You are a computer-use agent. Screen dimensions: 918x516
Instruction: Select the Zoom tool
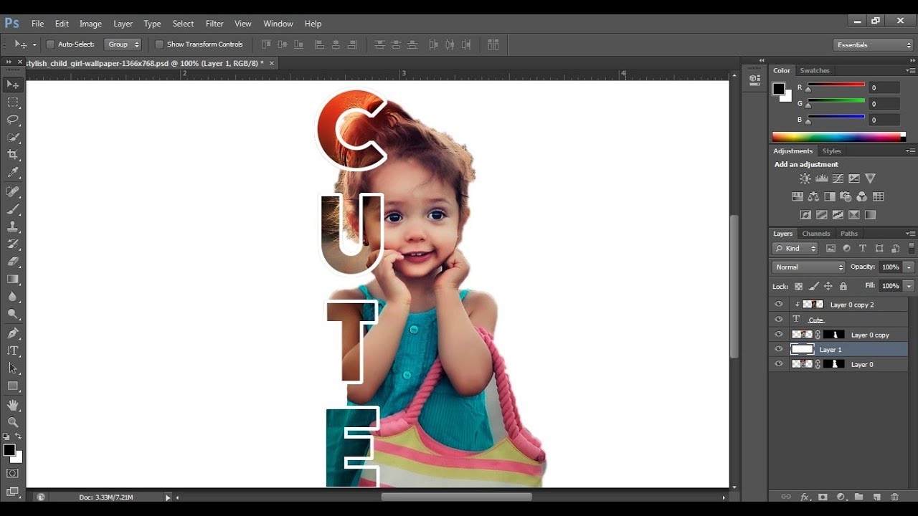13,423
